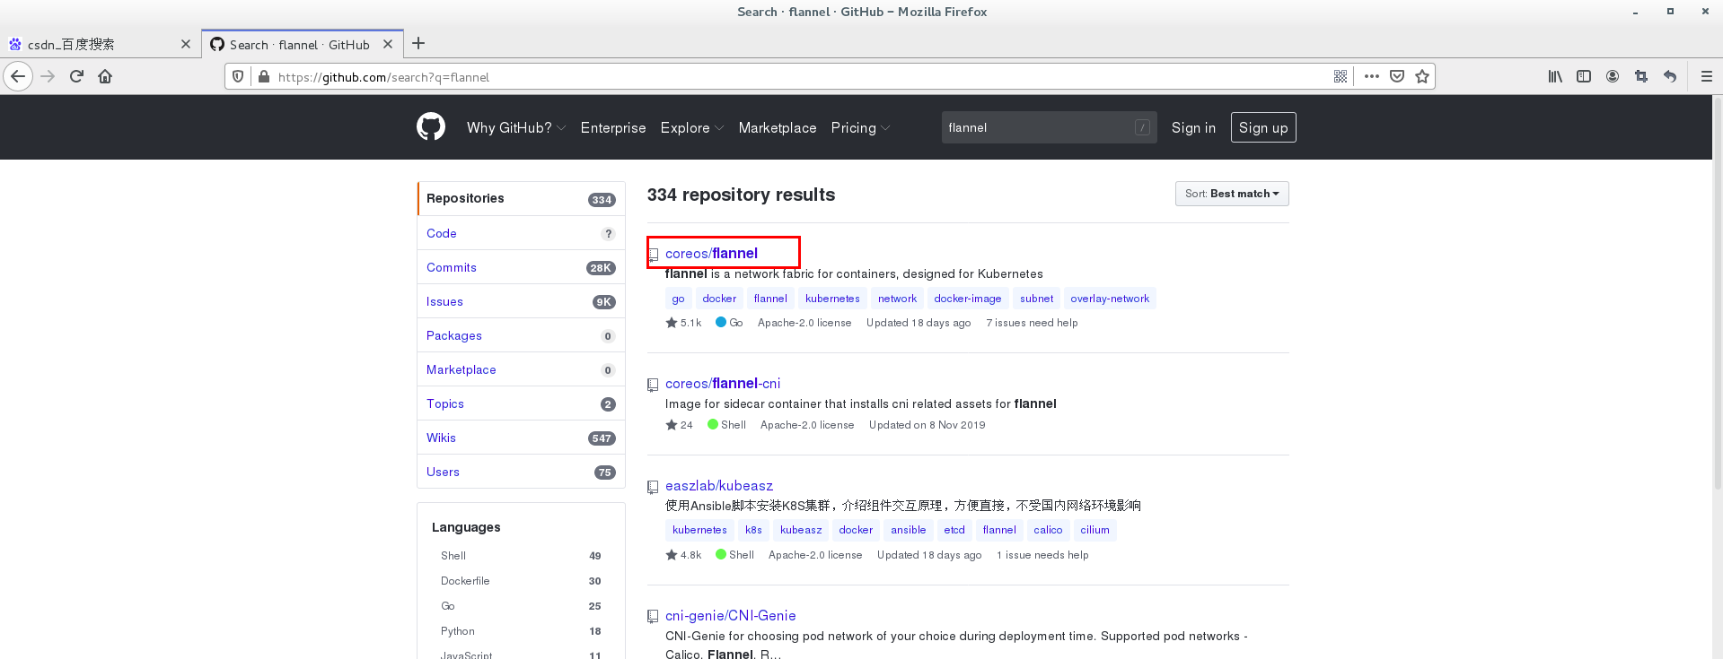
Task: Click the docker-image topic tag
Action: pos(968,299)
